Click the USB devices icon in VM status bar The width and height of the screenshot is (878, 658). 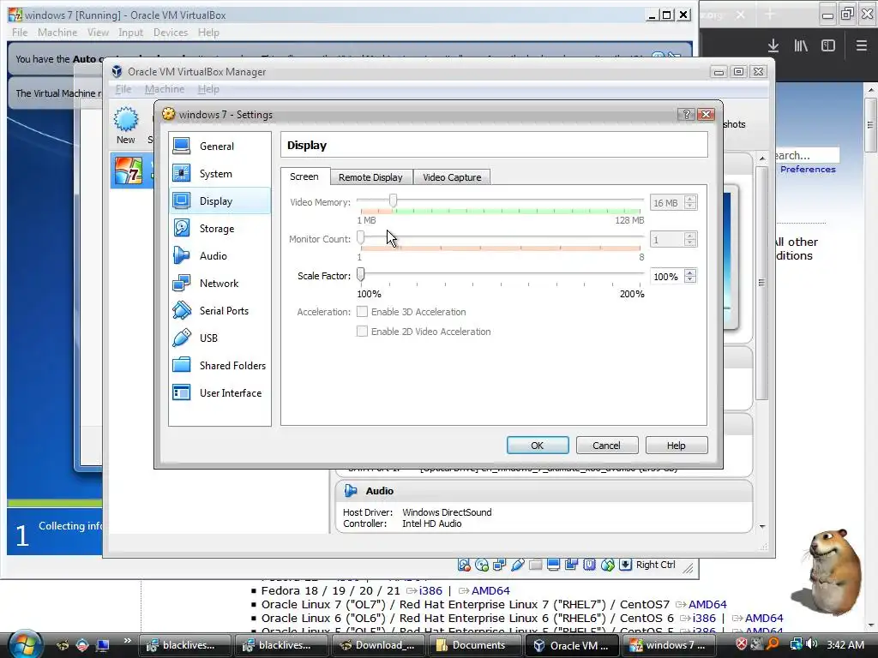click(x=517, y=565)
